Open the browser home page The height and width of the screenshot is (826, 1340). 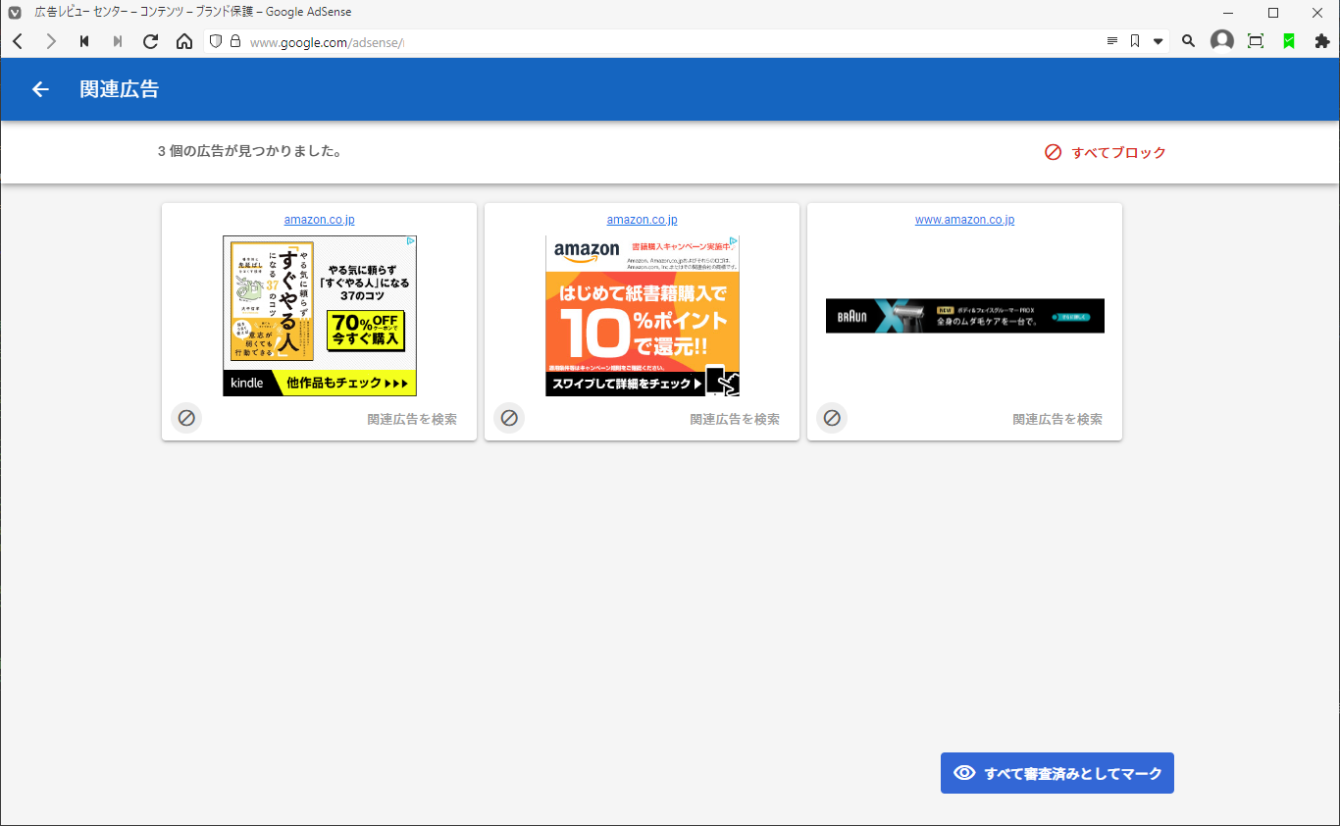183,41
